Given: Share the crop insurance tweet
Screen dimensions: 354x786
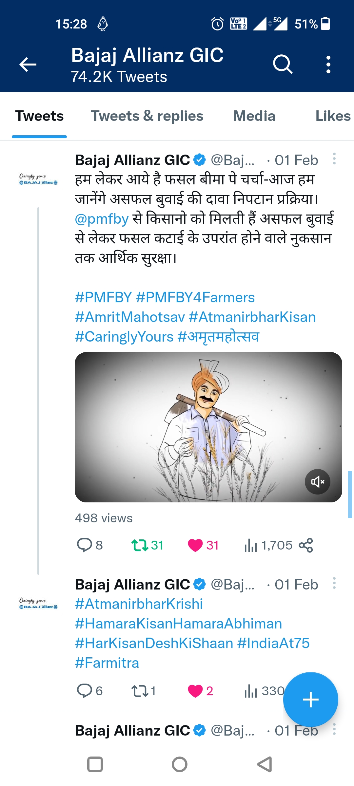Looking at the screenshot, I should click(306, 545).
